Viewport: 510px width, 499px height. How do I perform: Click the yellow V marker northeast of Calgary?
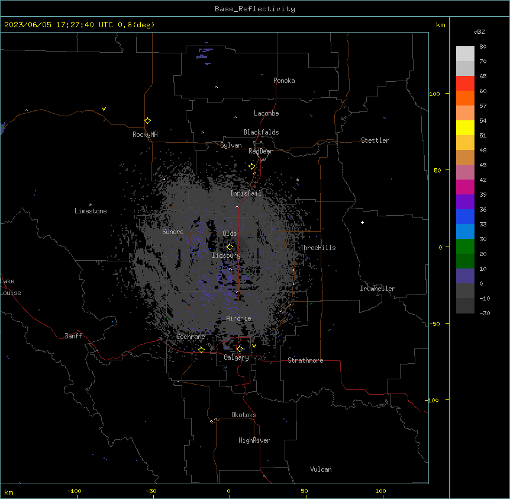click(254, 346)
